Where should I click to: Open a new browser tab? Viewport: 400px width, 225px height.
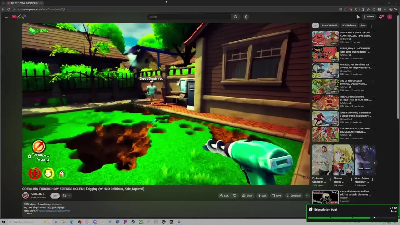[x=47, y=3]
